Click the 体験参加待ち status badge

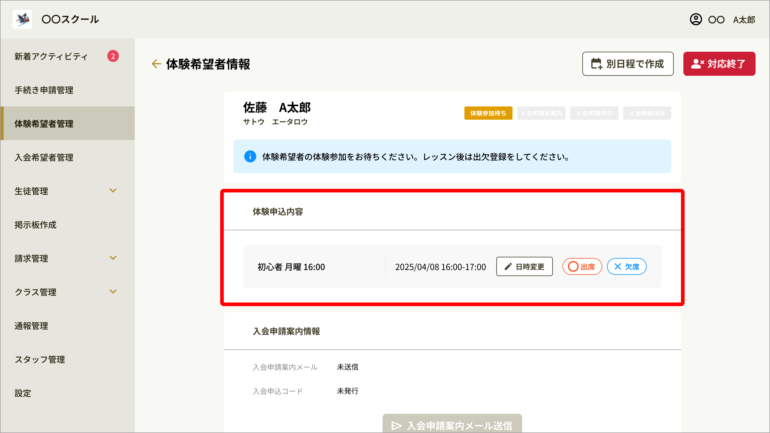488,113
